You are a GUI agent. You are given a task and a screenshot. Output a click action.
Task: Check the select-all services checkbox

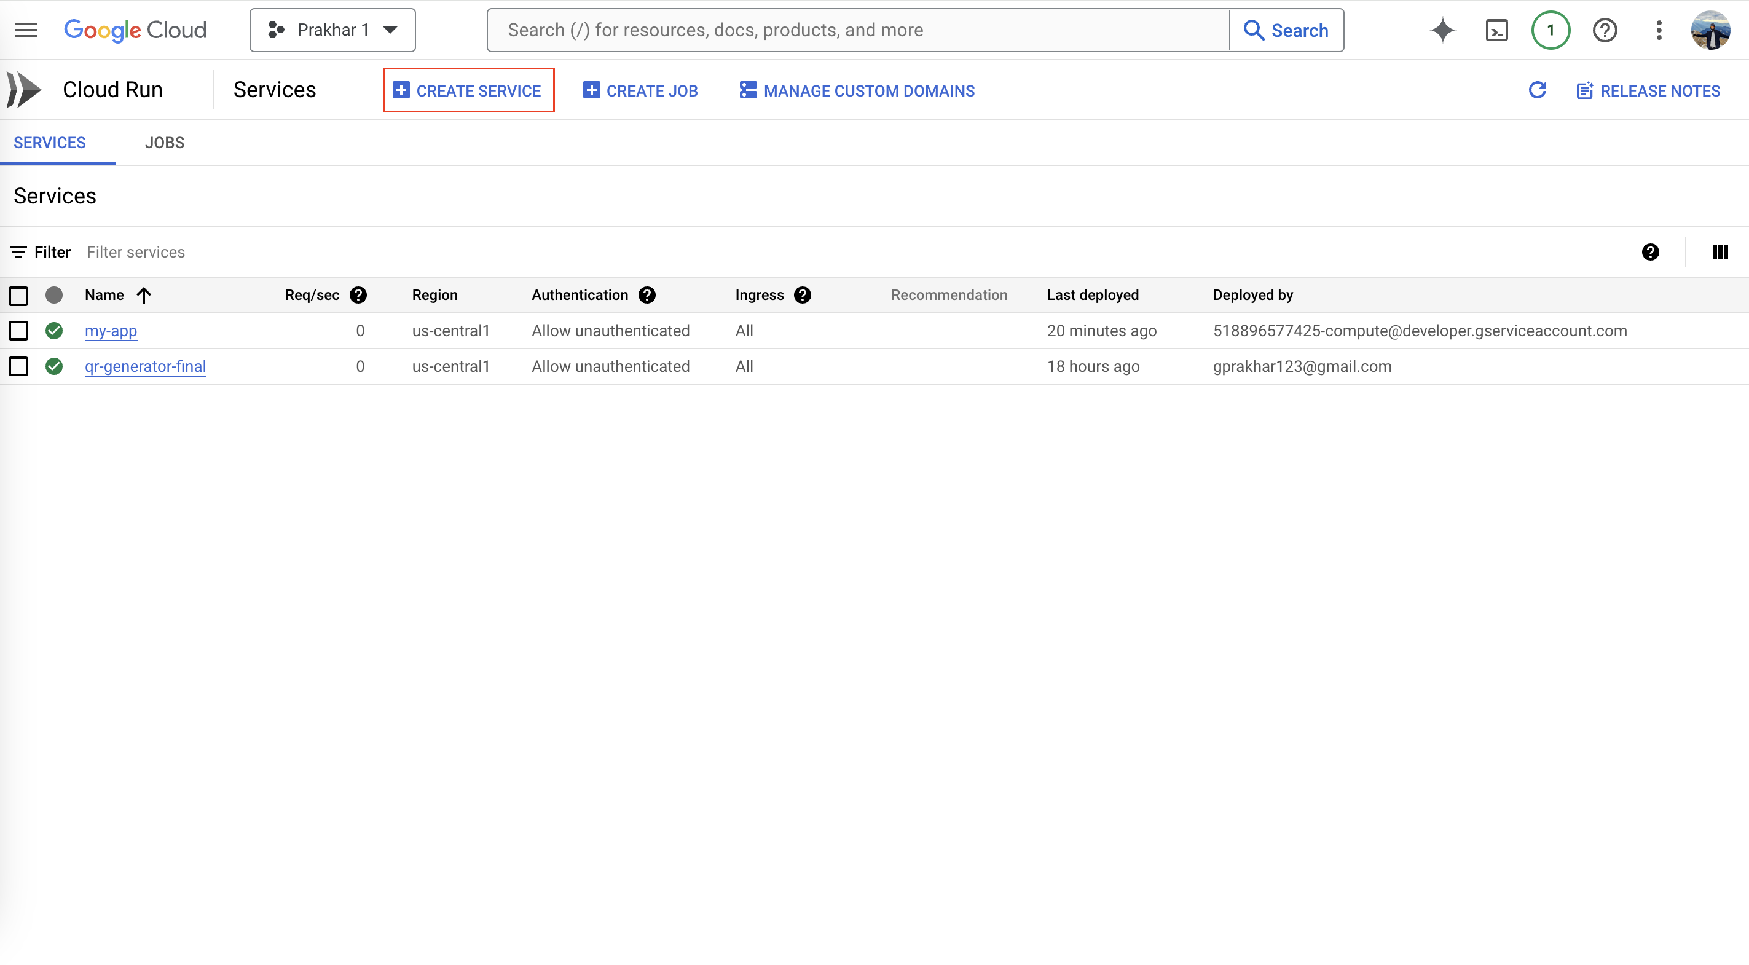point(18,296)
